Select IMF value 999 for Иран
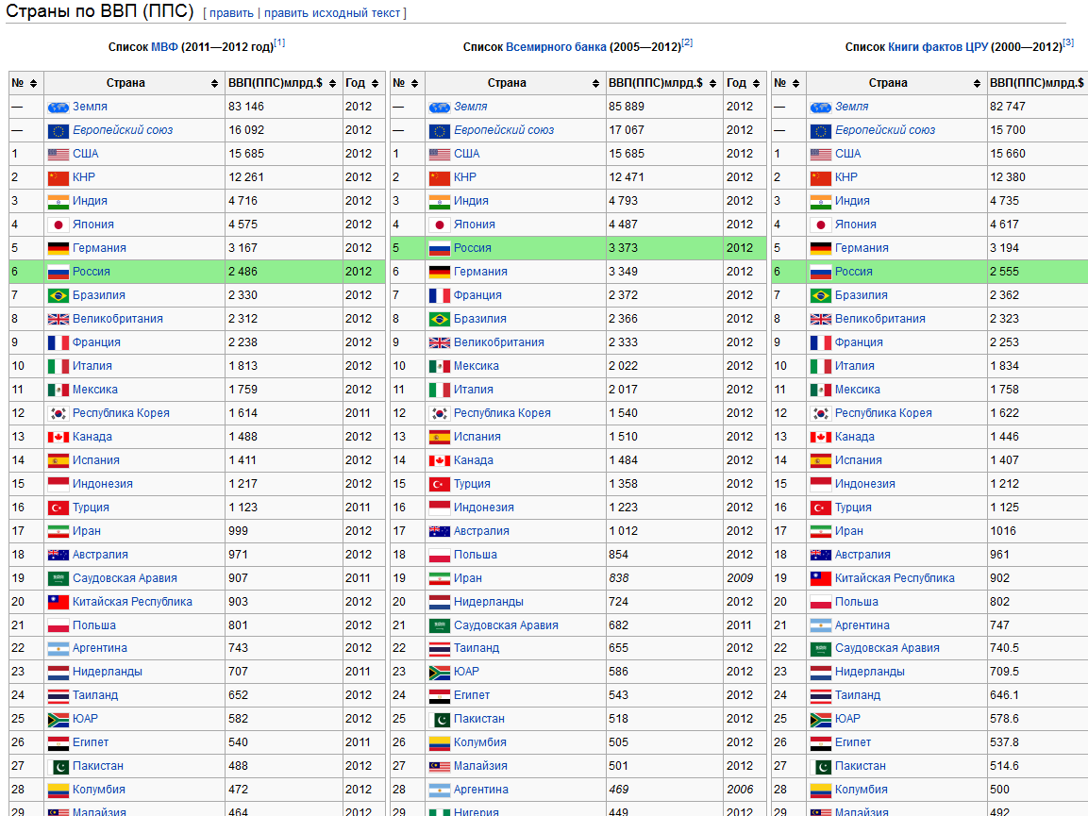 tap(238, 531)
